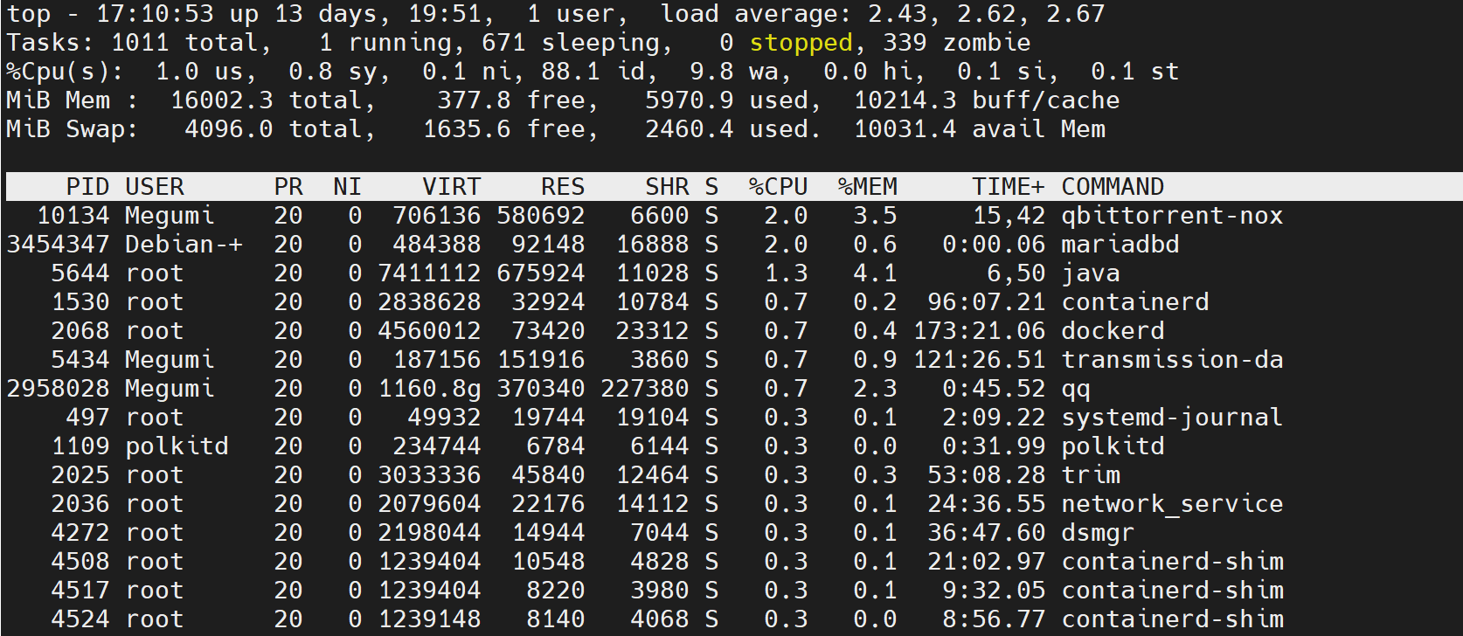Click PID 2958028
The height and width of the screenshot is (636, 1463).
click(59, 389)
